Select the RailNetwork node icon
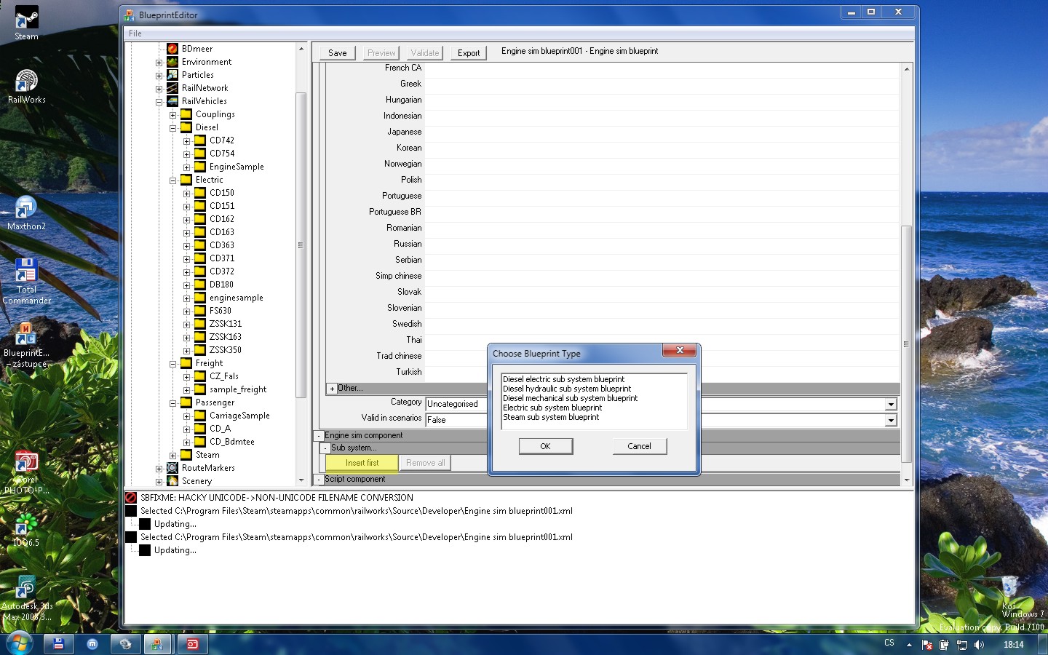Viewport: 1048px width, 655px height. (x=172, y=88)
